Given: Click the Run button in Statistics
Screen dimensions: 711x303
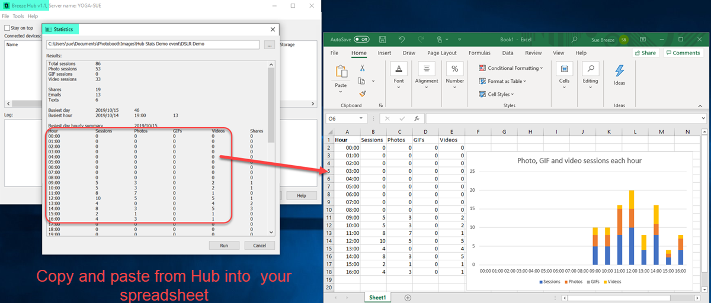Looking at the screenshot, I should coord(224,245).
